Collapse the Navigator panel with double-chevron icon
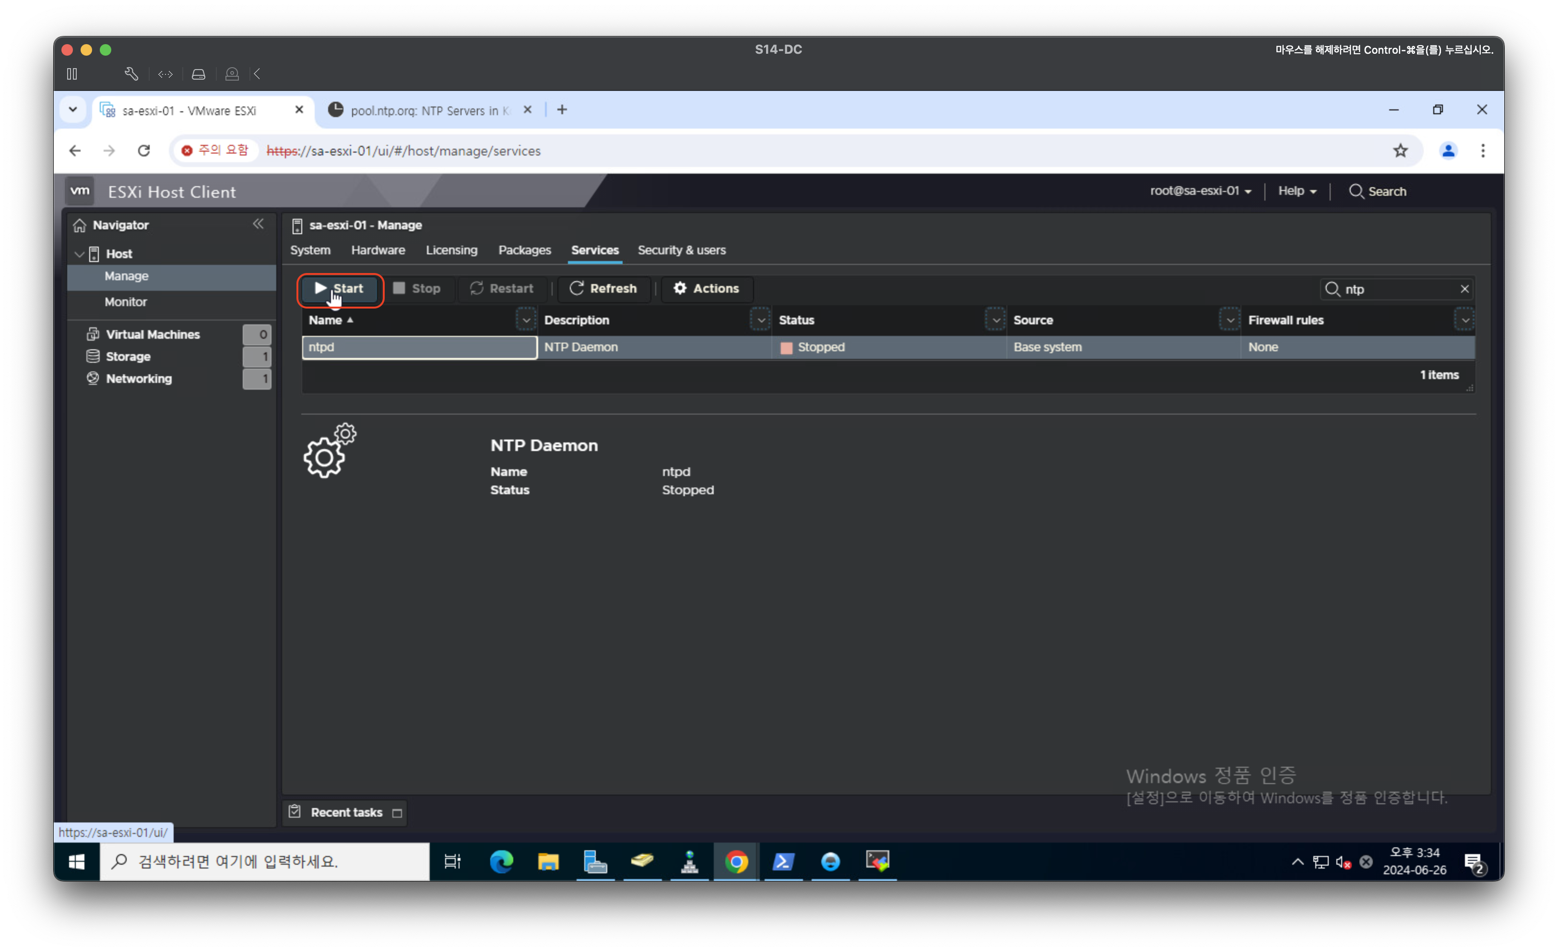 pos(258,224)
